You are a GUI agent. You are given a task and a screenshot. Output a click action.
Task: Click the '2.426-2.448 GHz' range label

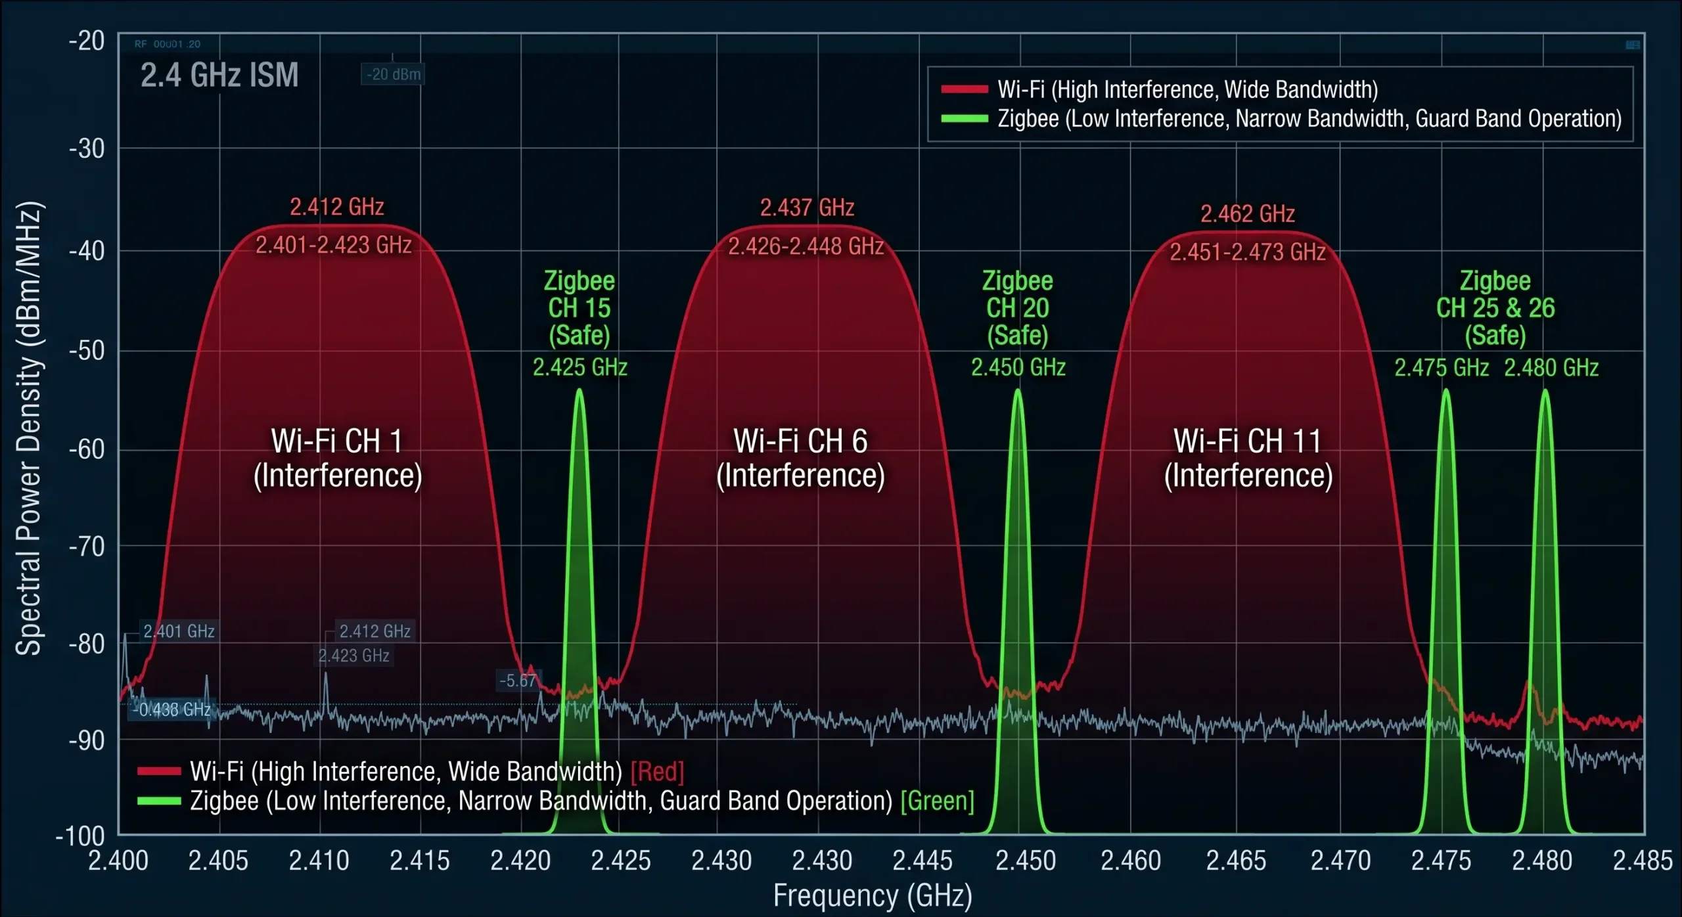click(x=806, y=246)
